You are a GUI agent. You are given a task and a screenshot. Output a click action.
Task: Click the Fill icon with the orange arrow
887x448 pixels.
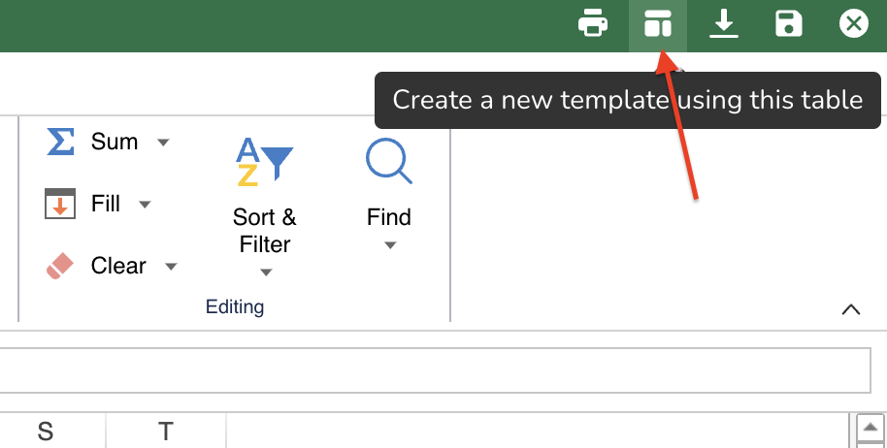(60, 204)
